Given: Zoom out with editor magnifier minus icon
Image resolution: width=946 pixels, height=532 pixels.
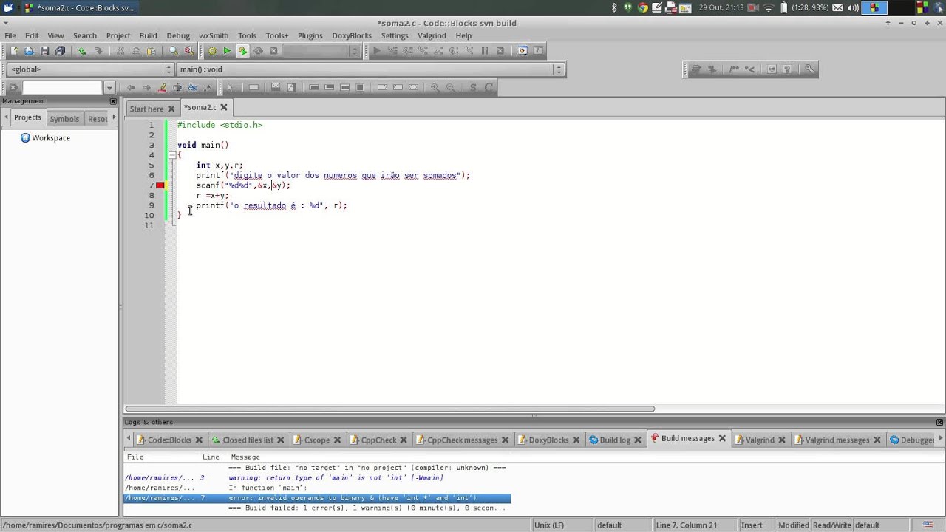Looking at the screenshot, I should click(450, 87).
